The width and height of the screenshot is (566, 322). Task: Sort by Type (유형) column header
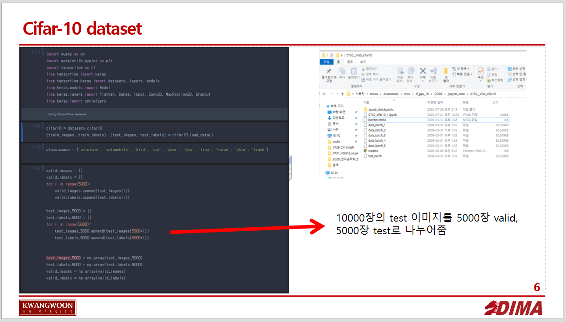click(x=466, y=102)
